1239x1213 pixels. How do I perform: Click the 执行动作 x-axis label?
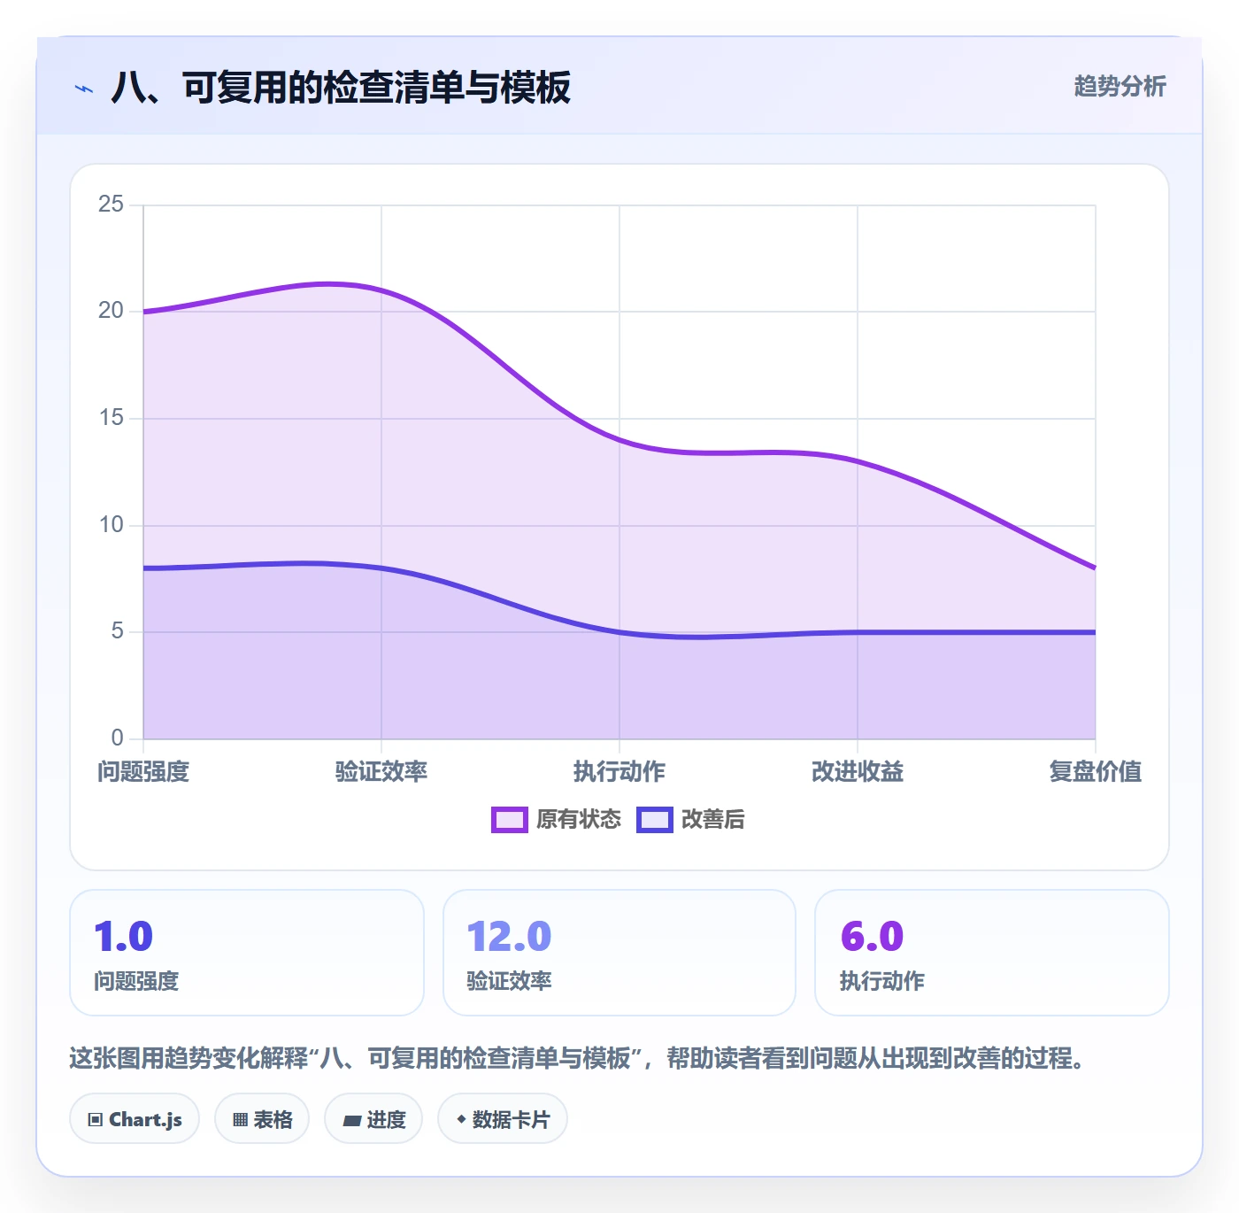coord(619,772)
